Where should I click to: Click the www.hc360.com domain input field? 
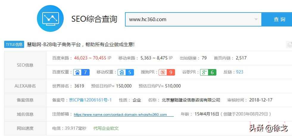[193, 19]
